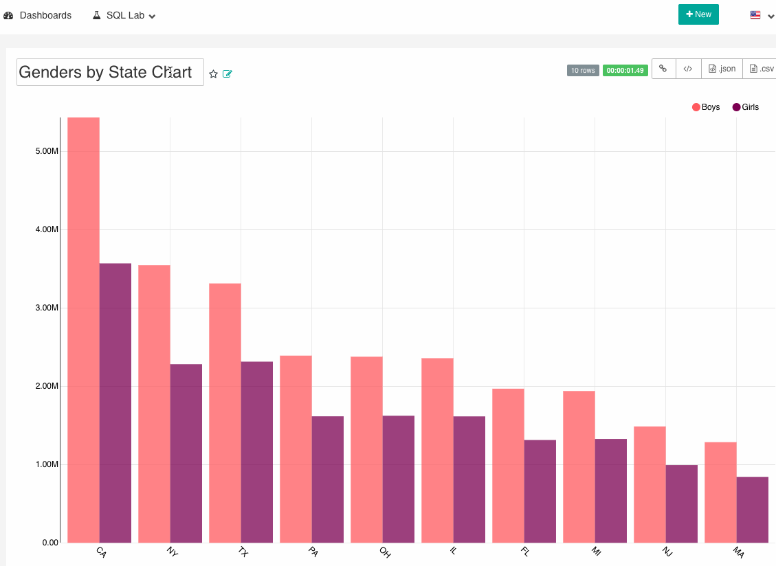Click the MI x-axis label
This screenshot has height=566, width=776.
click(597, 551)
